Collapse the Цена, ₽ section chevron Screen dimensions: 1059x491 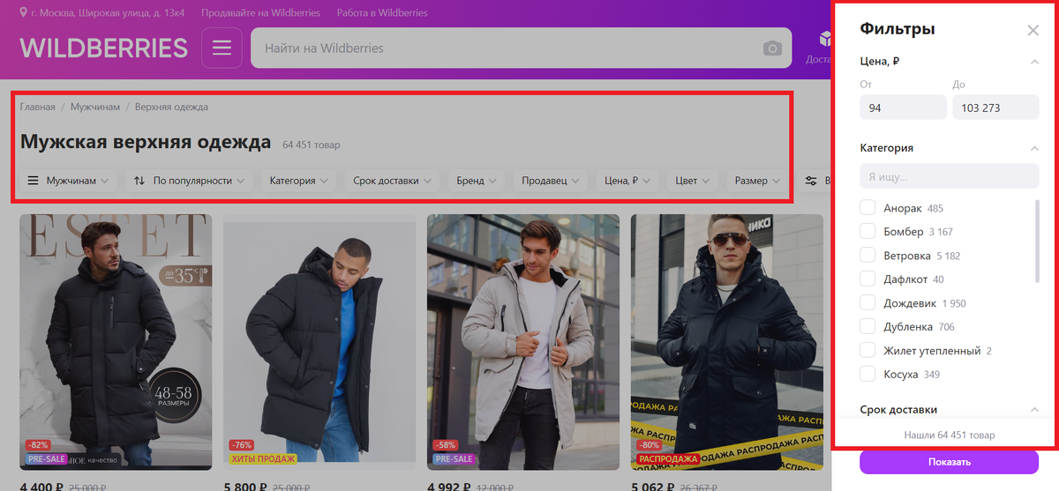1034,62
